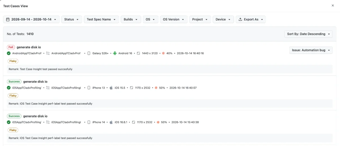Click the '1440 x 3120' resolution text
The image size is (340, 146).
[x=150, y=53]
